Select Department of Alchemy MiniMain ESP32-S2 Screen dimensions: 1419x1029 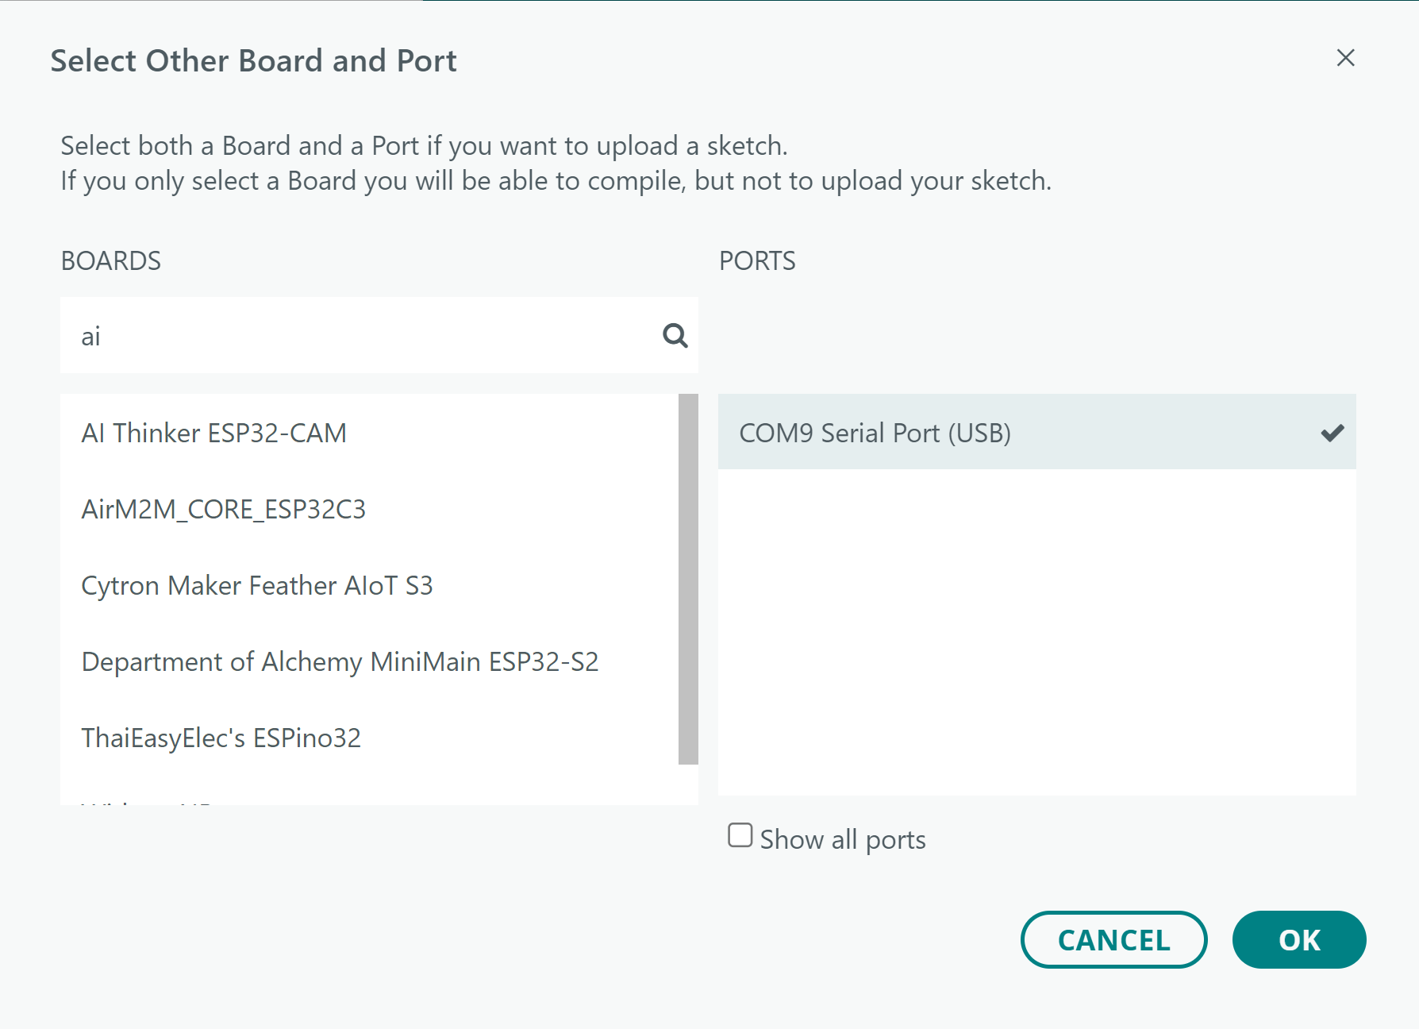340,661
